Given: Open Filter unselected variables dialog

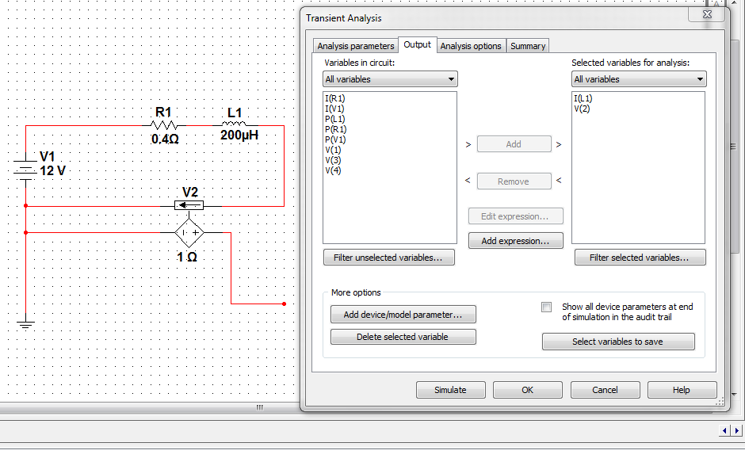Looking at the screenshot, I should [388, 258].
